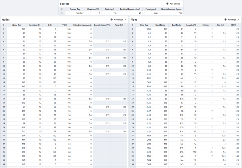
Task: Click the Y (ft) column header
Action: pos(65,25)
